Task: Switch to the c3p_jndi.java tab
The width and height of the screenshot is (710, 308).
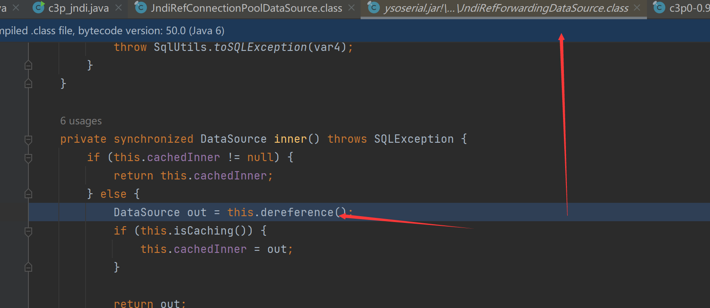Action: pos(78,8)
